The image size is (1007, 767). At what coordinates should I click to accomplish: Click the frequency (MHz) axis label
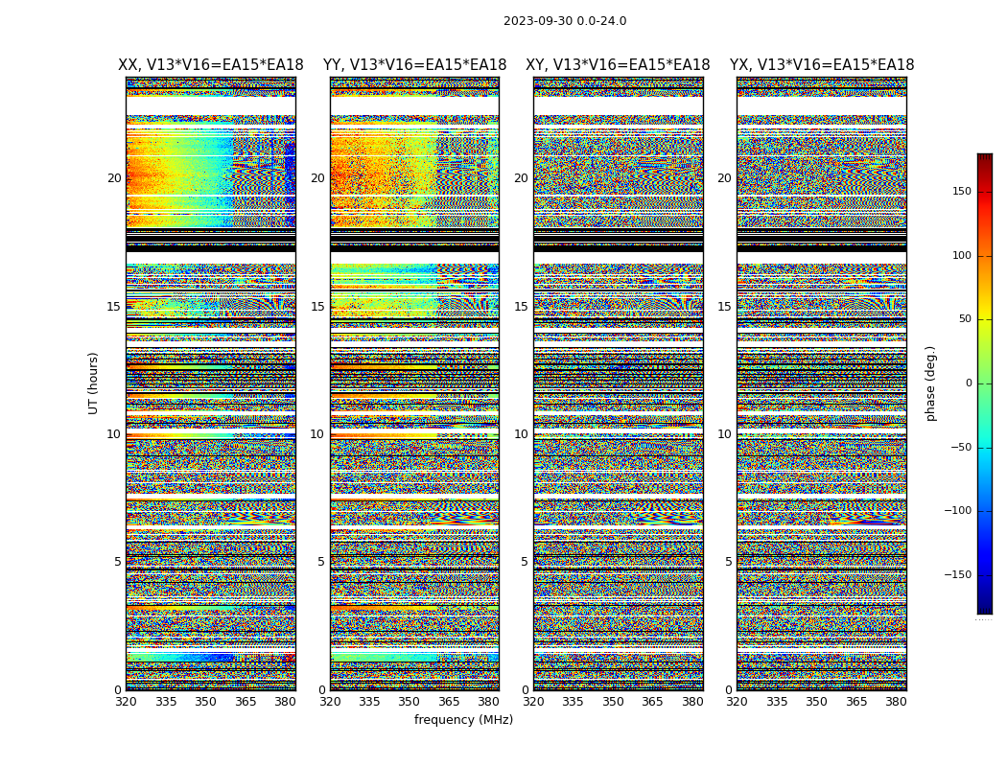(463, 719)
